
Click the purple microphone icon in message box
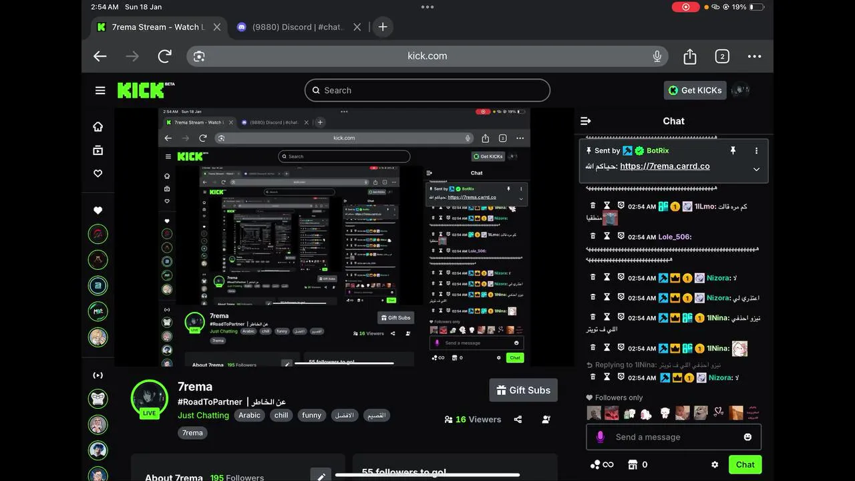coord(600,437)
